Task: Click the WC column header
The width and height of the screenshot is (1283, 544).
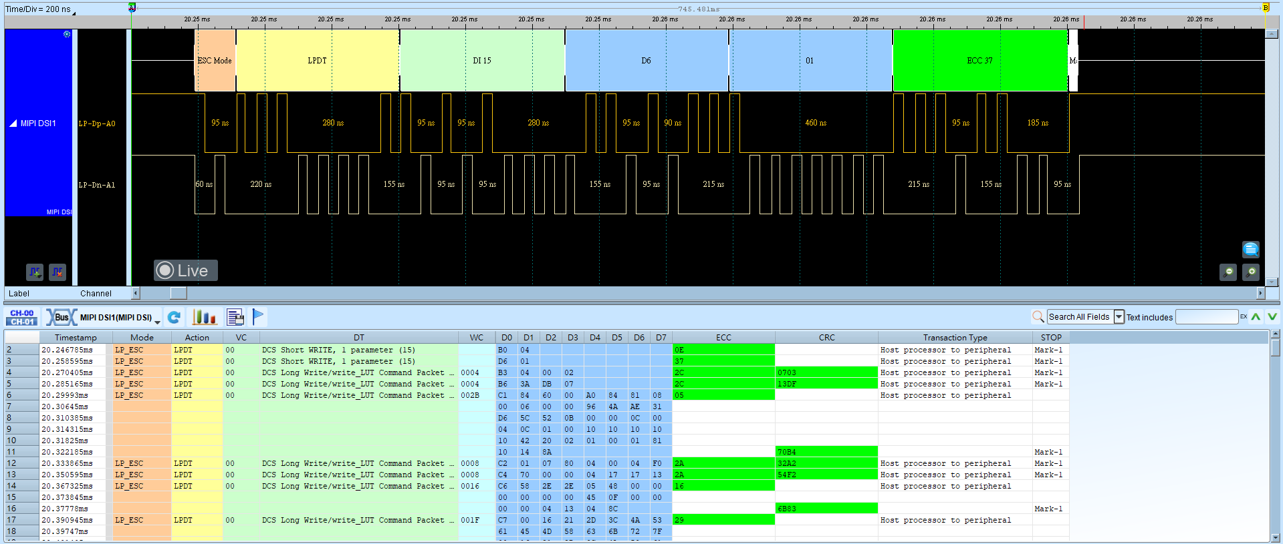Action: click(477, 337)
